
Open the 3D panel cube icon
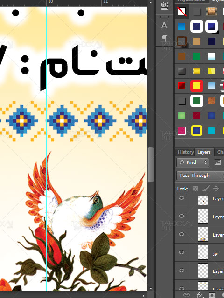pyautogui.click(x=165, y=6)
